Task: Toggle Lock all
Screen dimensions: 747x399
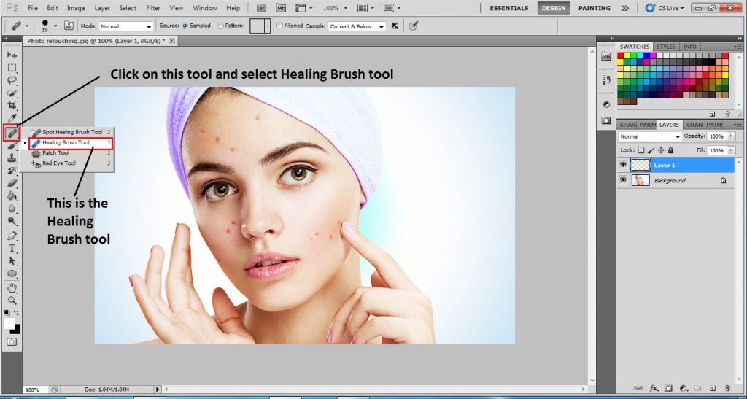Action: tap(671, 150)
